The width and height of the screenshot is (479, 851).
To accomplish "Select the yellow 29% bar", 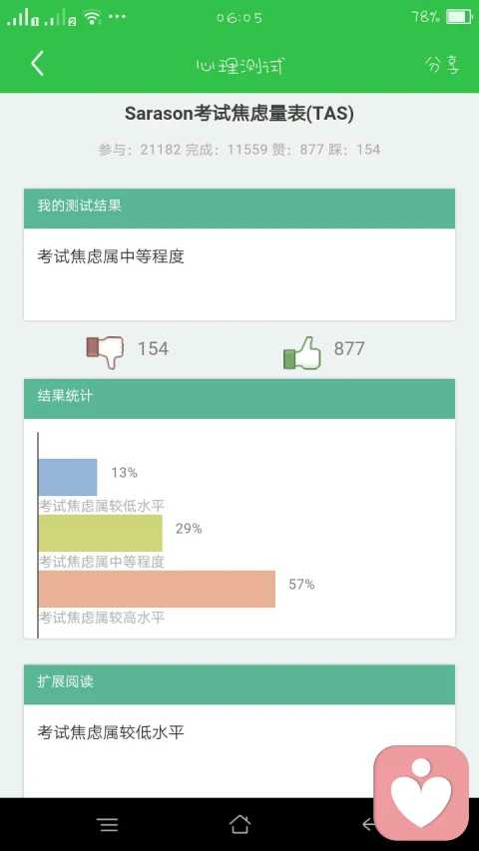I will point(101,533).
